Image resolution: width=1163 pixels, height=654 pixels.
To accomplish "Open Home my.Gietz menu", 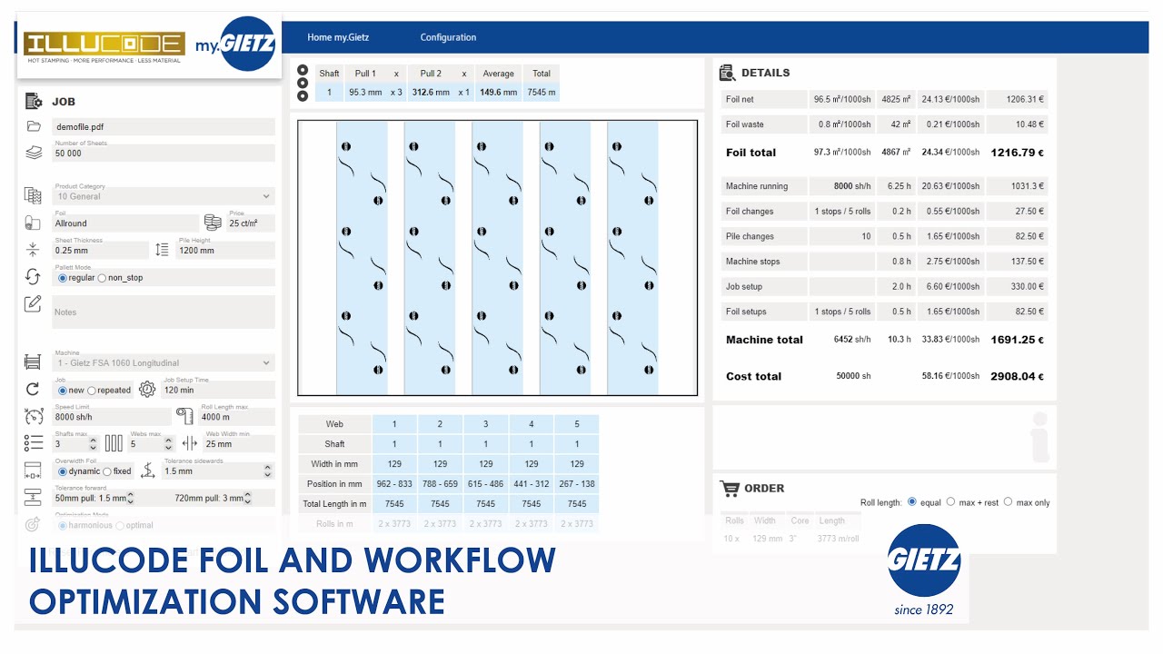I will click(x=338, y=37).
